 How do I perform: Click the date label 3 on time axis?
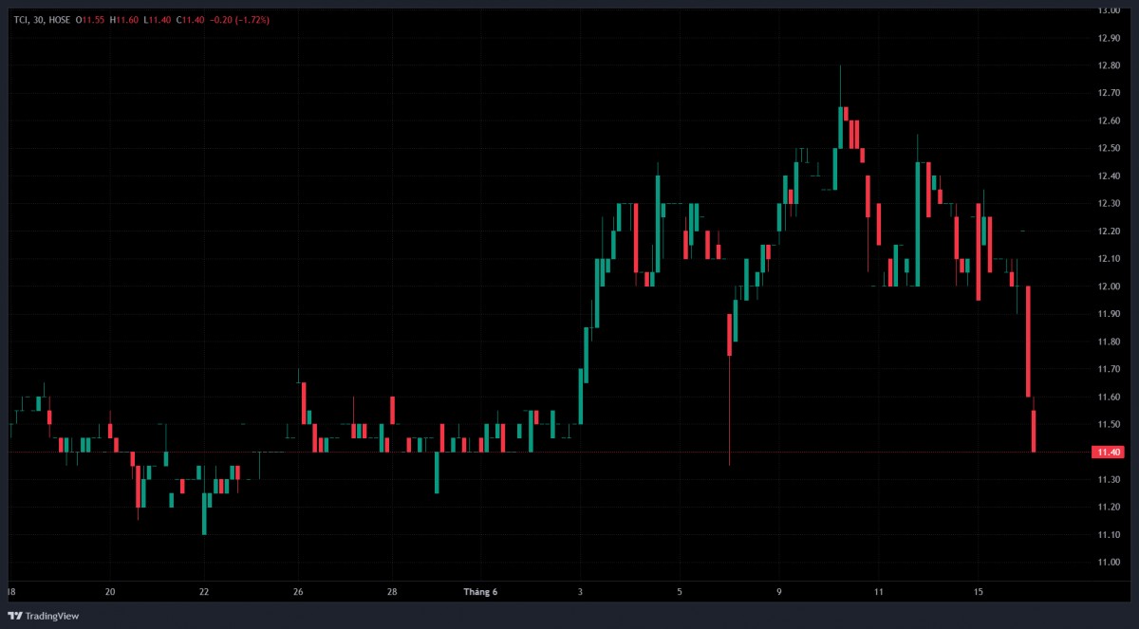(x=581, y=592)
